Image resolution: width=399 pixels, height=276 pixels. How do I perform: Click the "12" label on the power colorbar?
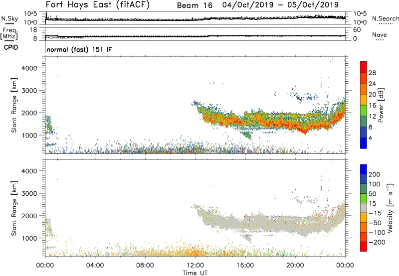point(372,117)
